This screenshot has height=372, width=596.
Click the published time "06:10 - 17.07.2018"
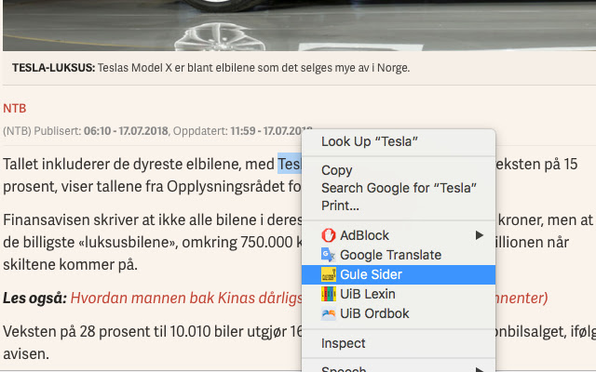[x=126, y=131]
